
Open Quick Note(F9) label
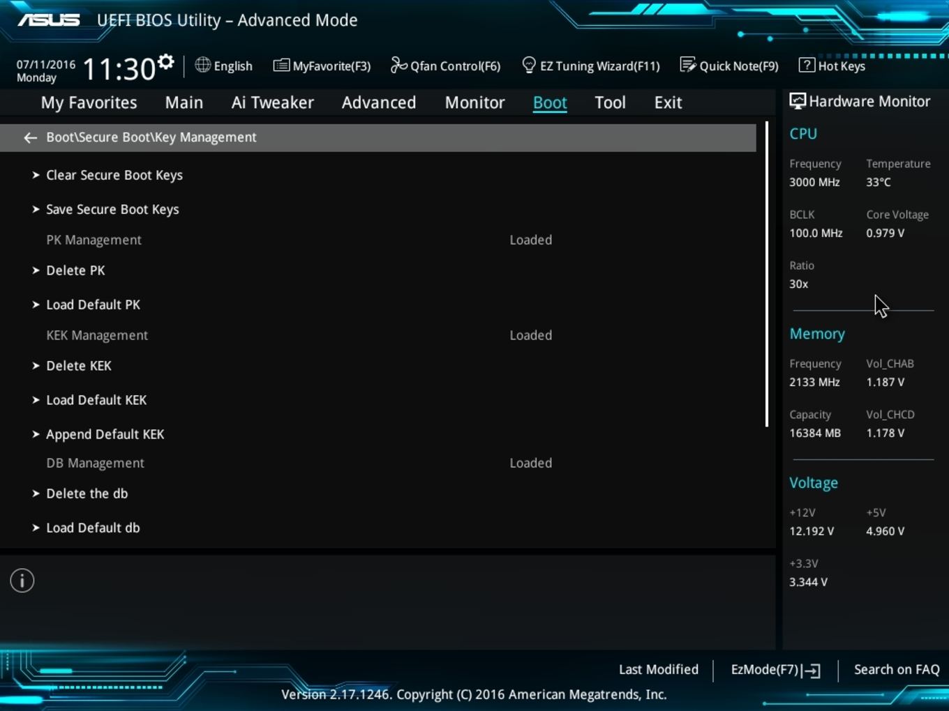coord(739,66)
